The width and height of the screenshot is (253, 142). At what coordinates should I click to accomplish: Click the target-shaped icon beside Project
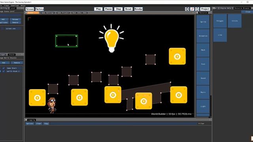187,9
